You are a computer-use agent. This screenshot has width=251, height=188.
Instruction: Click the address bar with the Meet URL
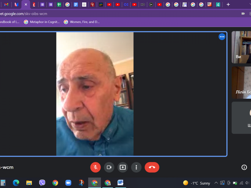coord(94,14)
